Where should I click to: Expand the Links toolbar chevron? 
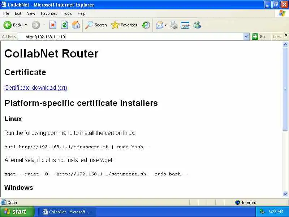click(286, 35)
